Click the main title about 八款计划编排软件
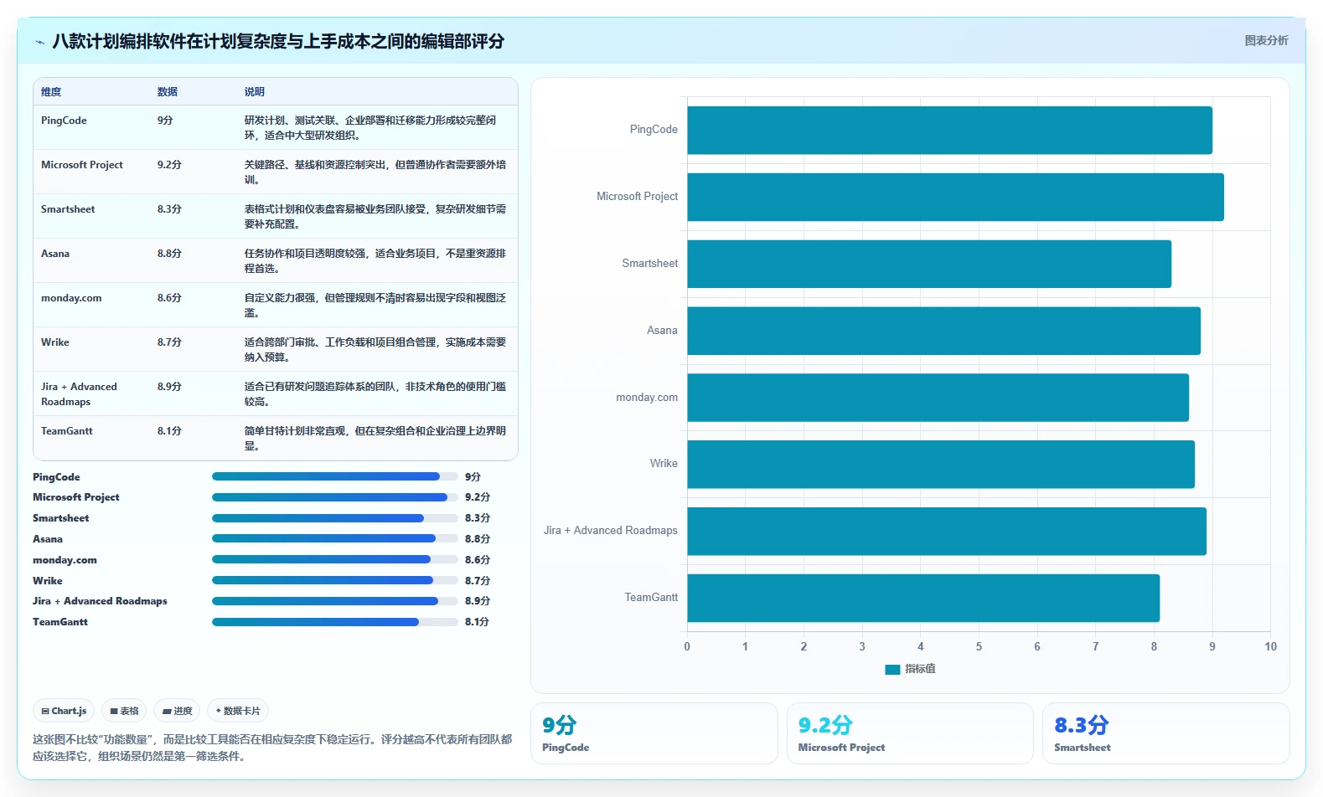Screen dimensions: 1323x797 tap(278, 41)
